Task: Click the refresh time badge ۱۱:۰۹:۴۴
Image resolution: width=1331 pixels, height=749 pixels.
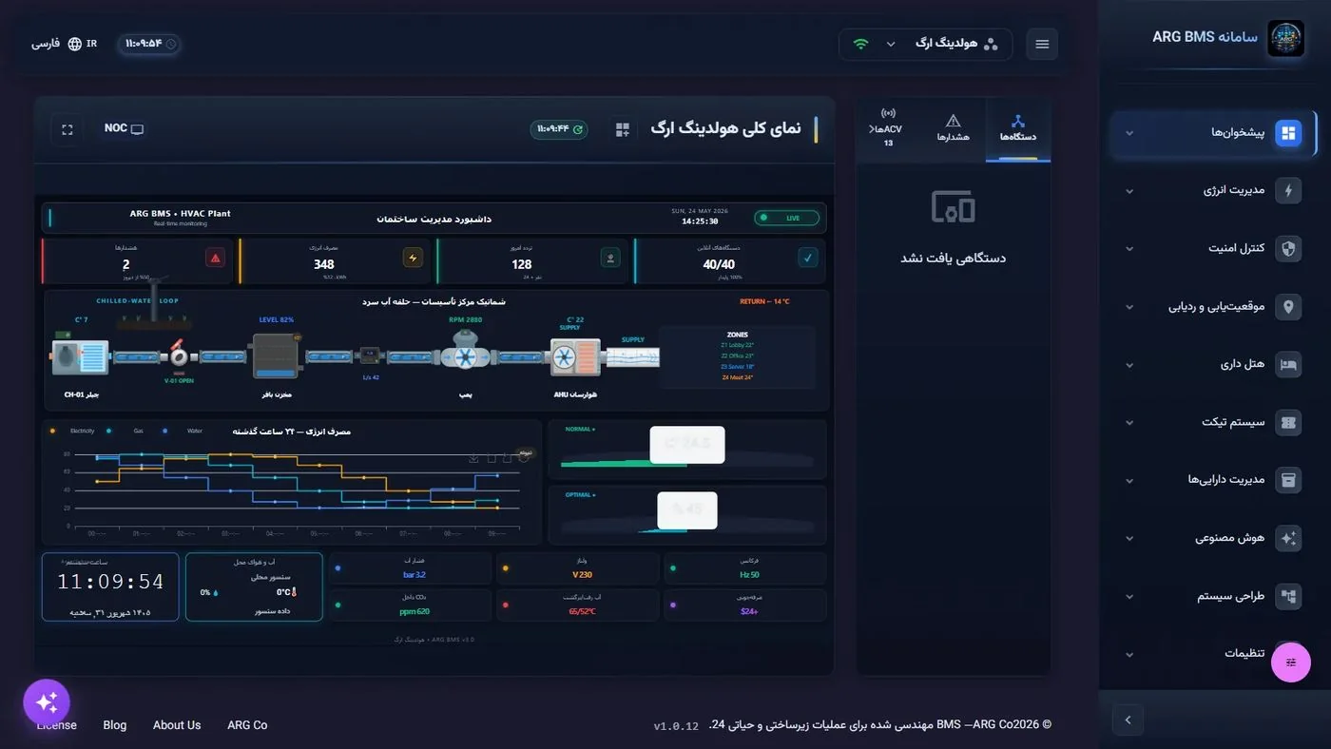Action: pyautogui.click(x=559, y=129)
